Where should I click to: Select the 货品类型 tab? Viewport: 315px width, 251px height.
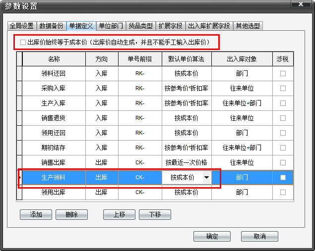coord(140,26)
